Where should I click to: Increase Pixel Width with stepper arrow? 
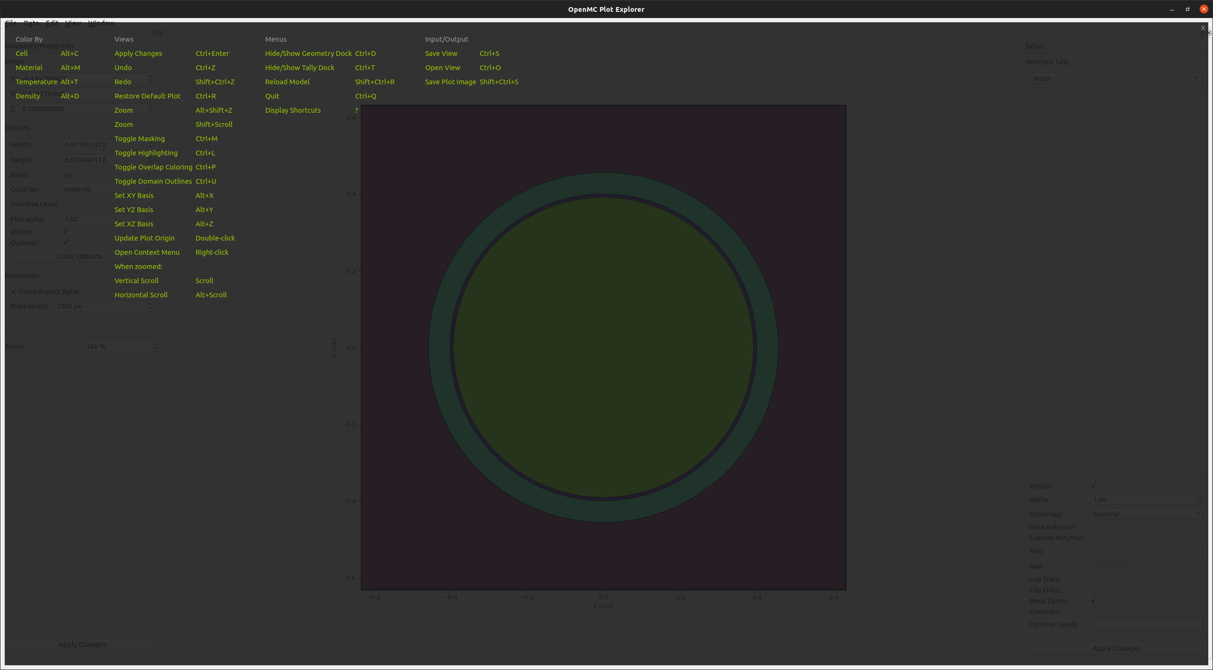tap(150, 304)
